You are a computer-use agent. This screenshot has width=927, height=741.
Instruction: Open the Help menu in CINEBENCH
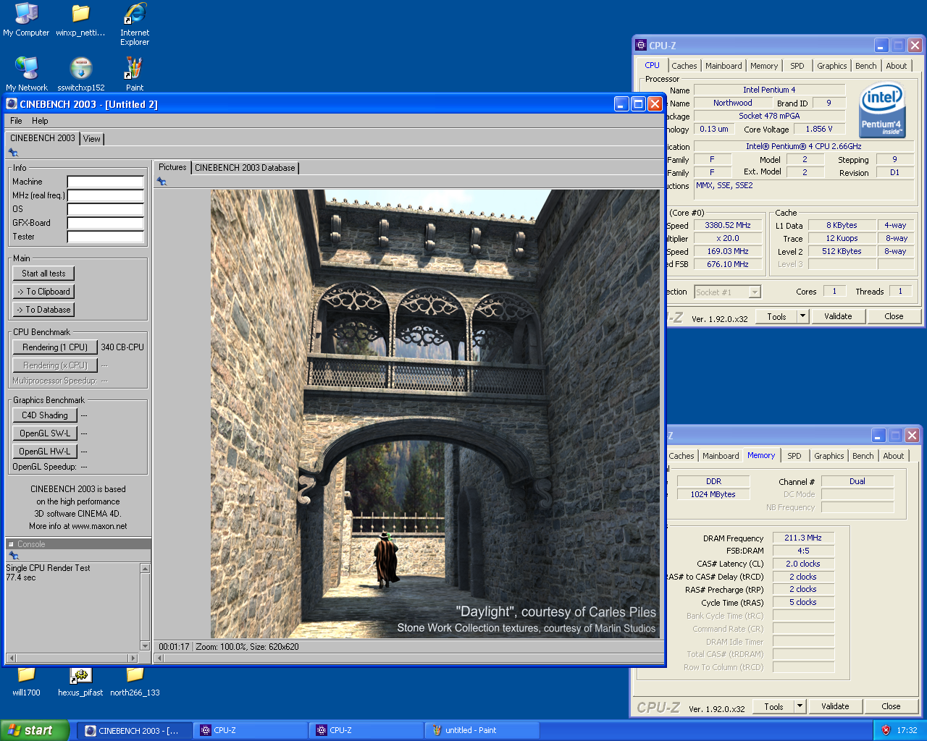pyautogui.click(x=40, y=121)
